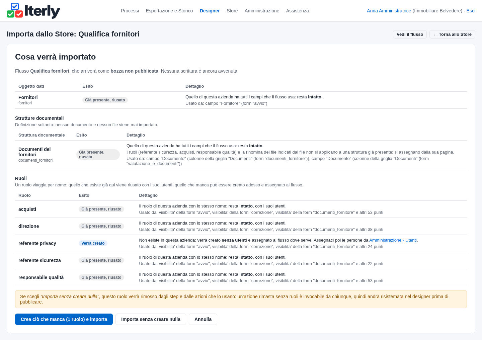Click the Vedi il flusso button
The image size is (482, 340).
click(410, 34)
